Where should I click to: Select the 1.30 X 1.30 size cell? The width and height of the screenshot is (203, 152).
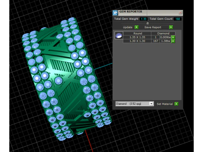(137, 41)
